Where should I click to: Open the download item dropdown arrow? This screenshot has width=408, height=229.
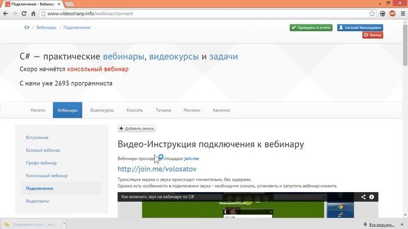pos(64,224)
